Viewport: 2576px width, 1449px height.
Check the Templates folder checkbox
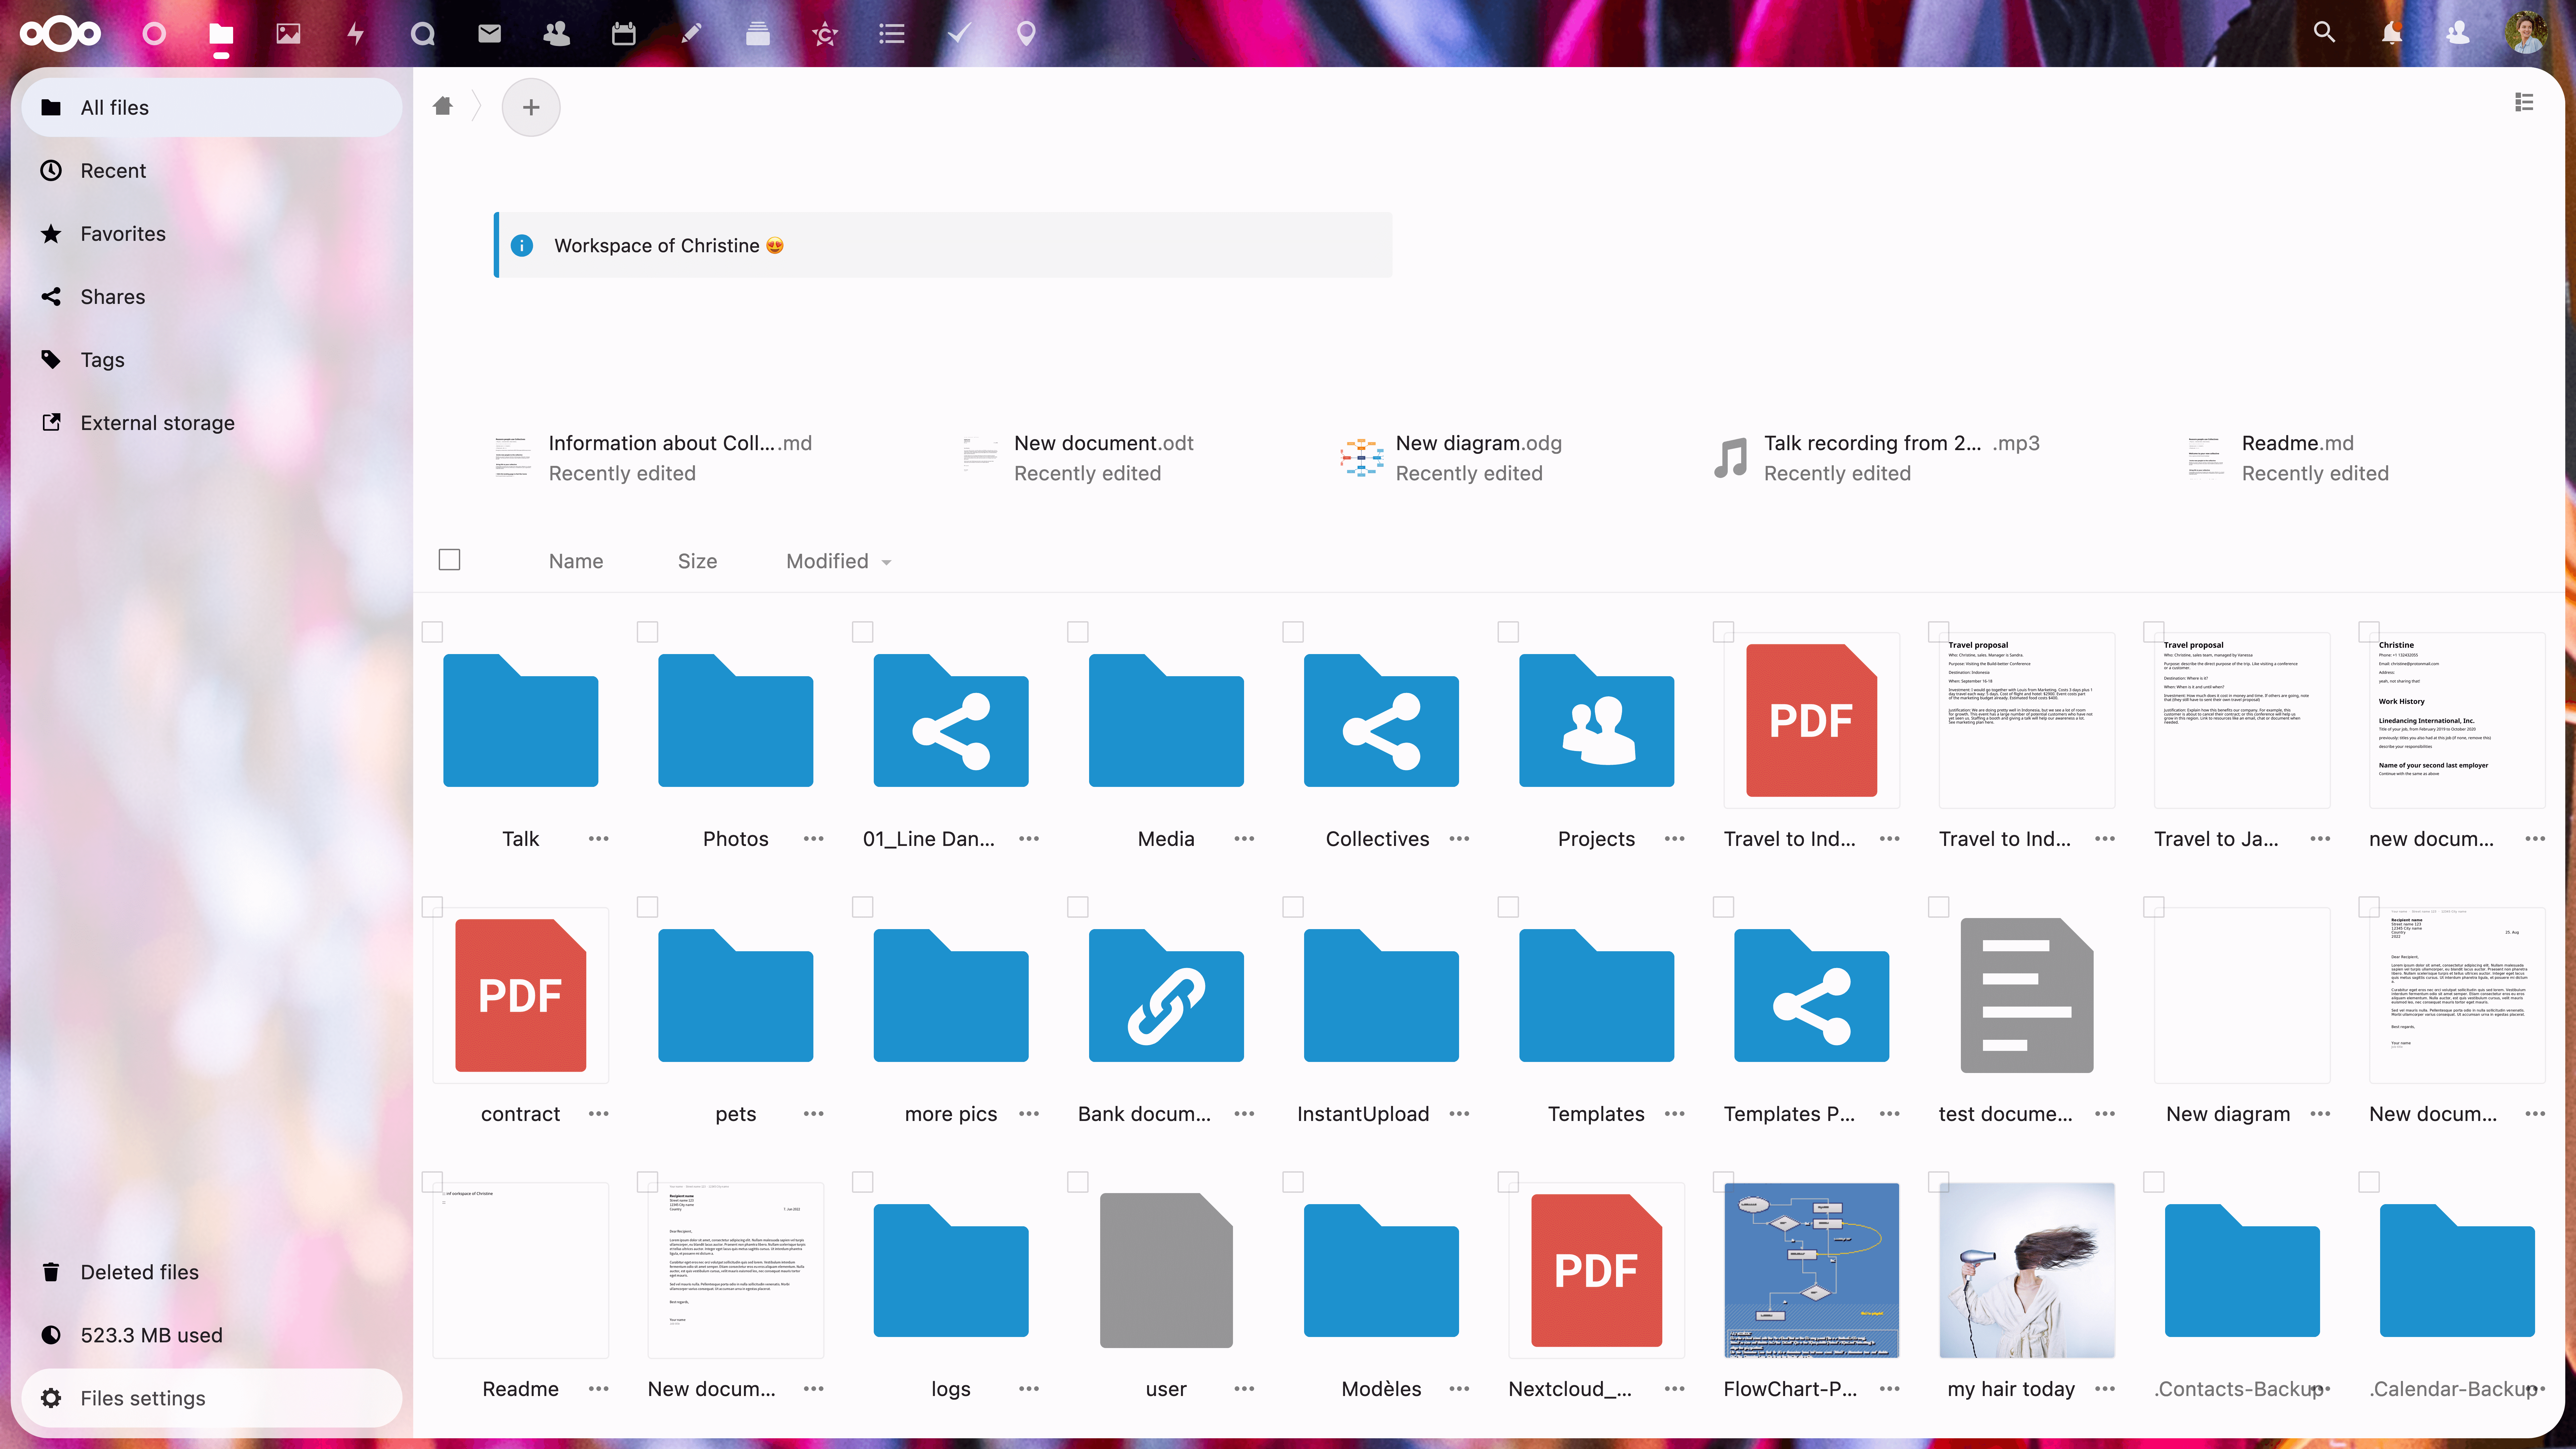(1508, 907)
